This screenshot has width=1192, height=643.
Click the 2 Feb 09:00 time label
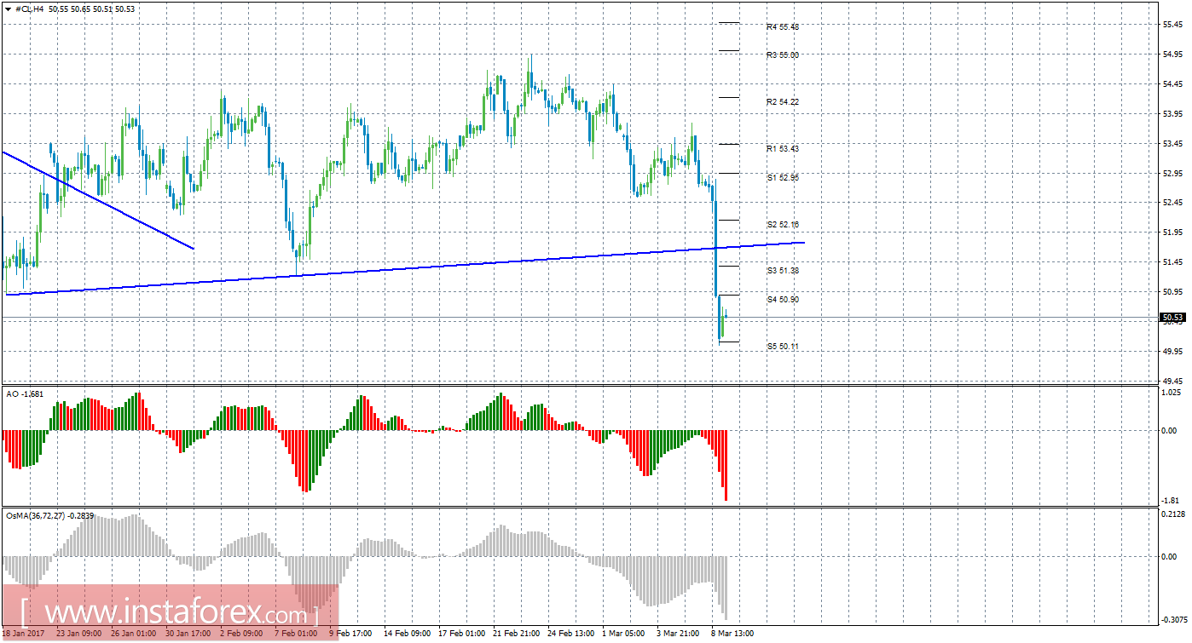pyautogui.click(x=241, y=634)
